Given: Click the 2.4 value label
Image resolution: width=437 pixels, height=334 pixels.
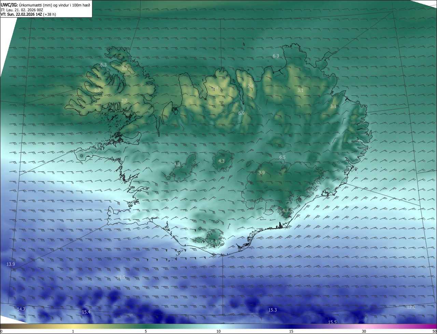Looking at the screenshot, I should point(251,86).
